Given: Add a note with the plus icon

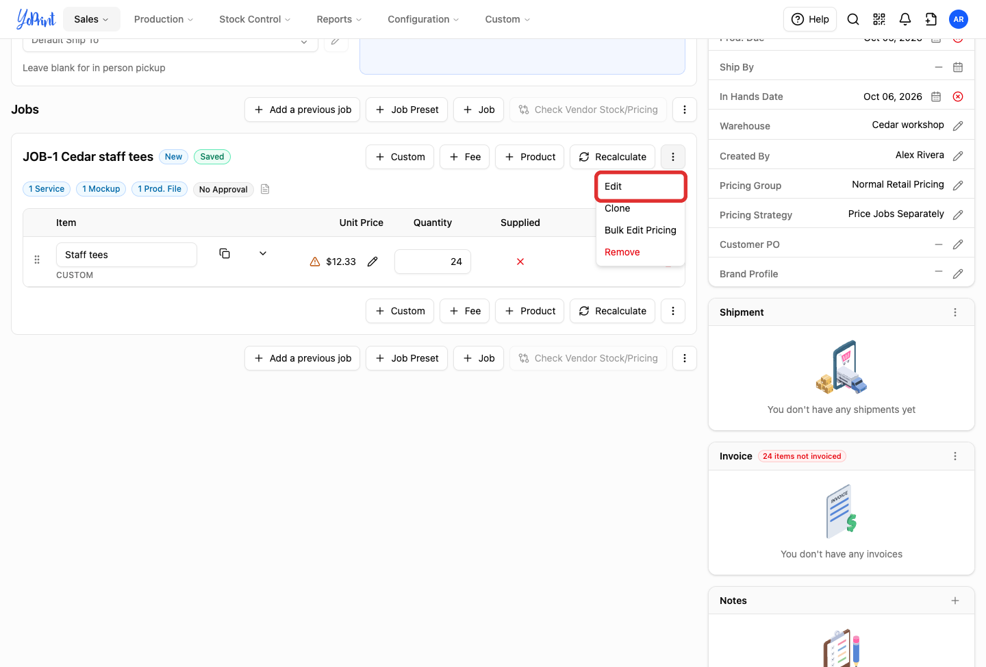Looking at the screenshot, I should click(955, 601).
